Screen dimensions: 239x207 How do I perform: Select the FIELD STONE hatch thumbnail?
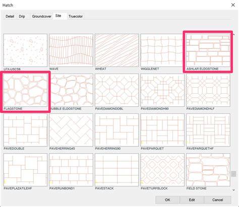pos(208,170)
